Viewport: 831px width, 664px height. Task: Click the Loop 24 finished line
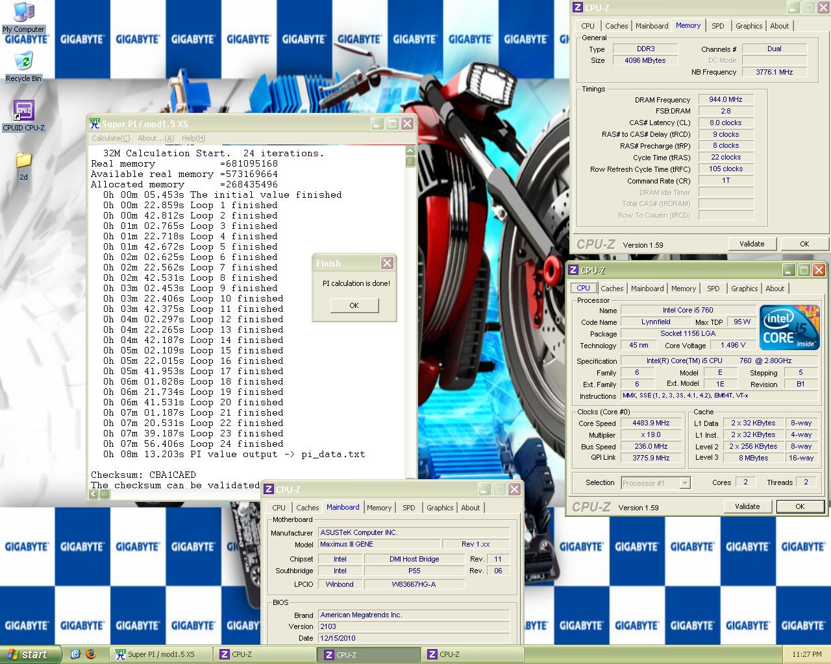click(x=193, y=444)
